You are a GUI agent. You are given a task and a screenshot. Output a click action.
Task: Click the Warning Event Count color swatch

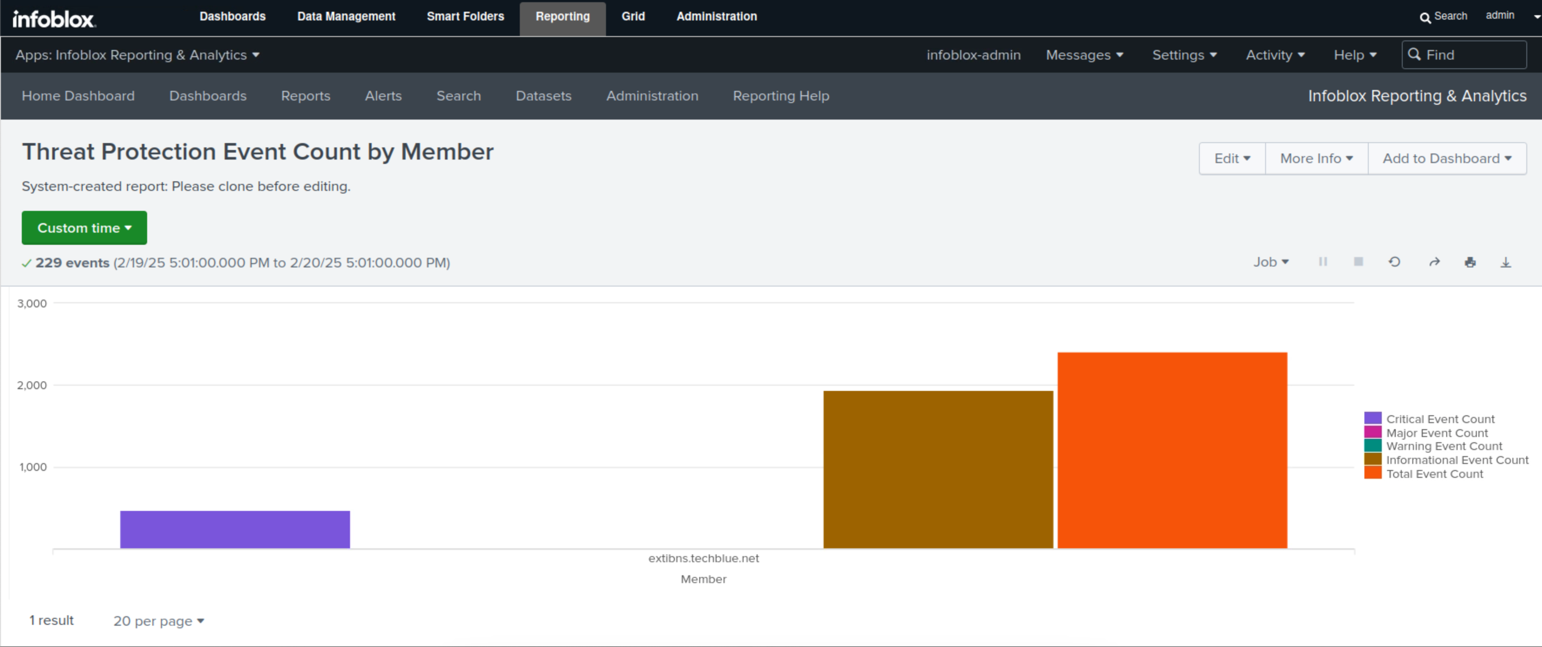[x=1373, y=446]
